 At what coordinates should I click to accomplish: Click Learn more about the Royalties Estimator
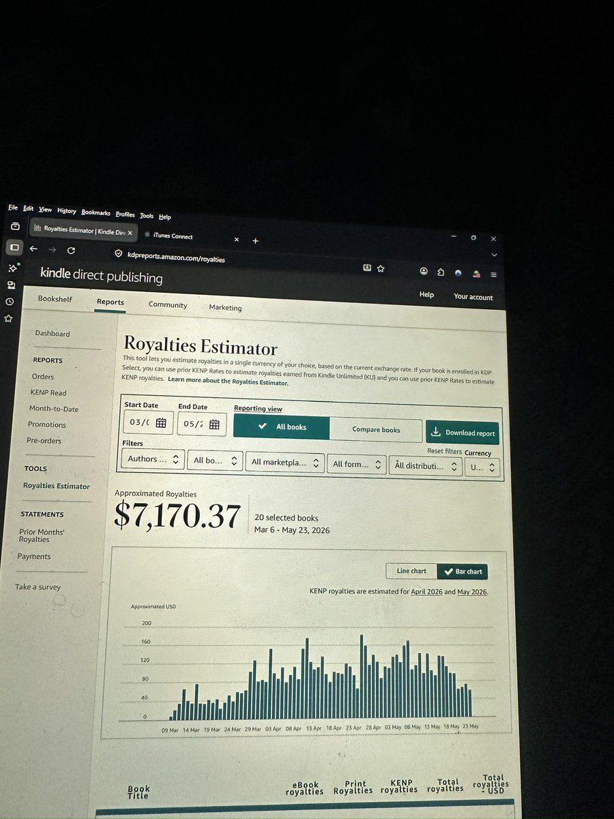coord(228,382)
